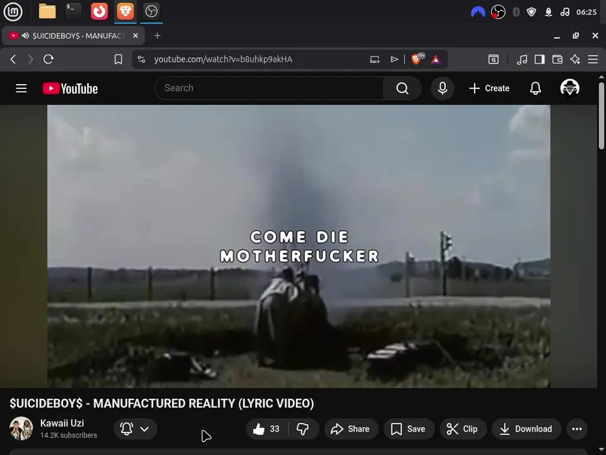Open the NordVPN tray icon

pyautogui.click(x=478, y=12)
